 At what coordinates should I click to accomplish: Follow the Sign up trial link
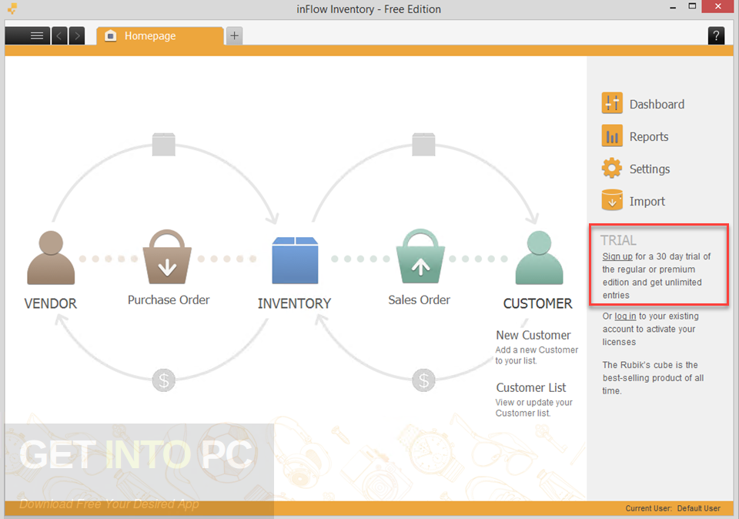[617, 256]
